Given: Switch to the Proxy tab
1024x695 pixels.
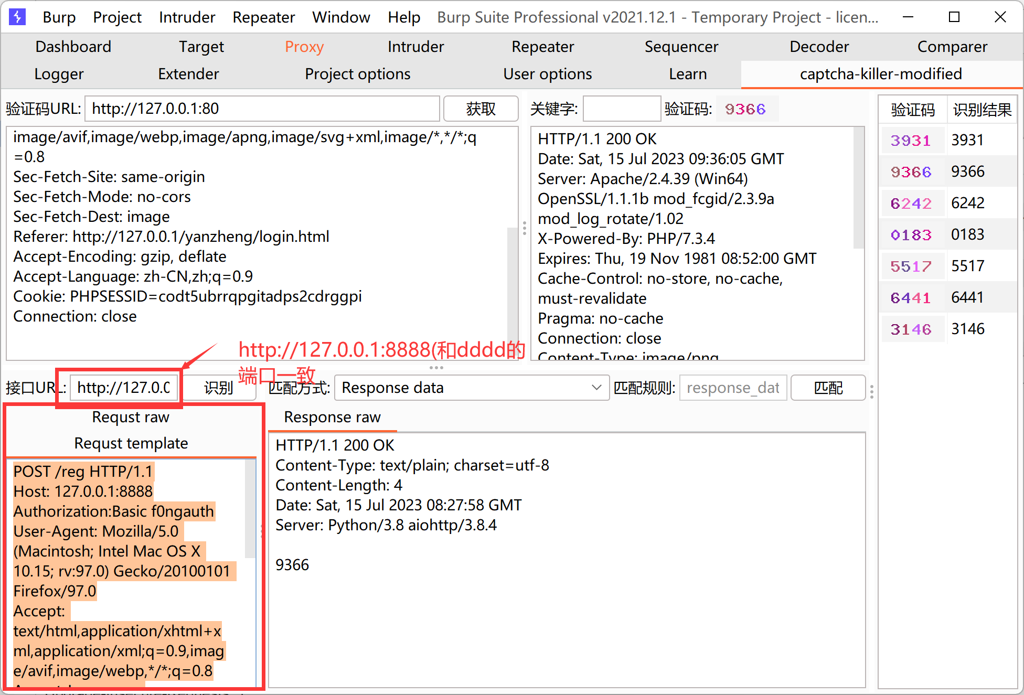Looking at the screenshot, I should (304, 47).
